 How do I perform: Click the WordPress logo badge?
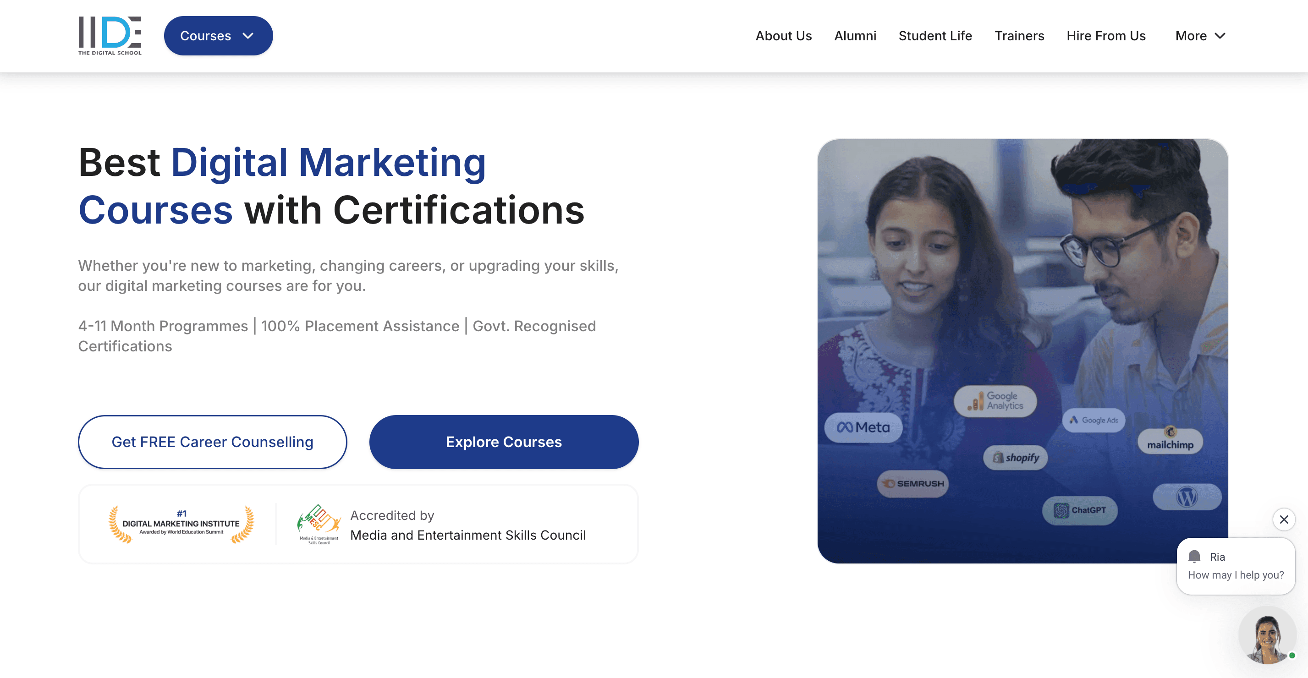click(x=1187, y=497)
